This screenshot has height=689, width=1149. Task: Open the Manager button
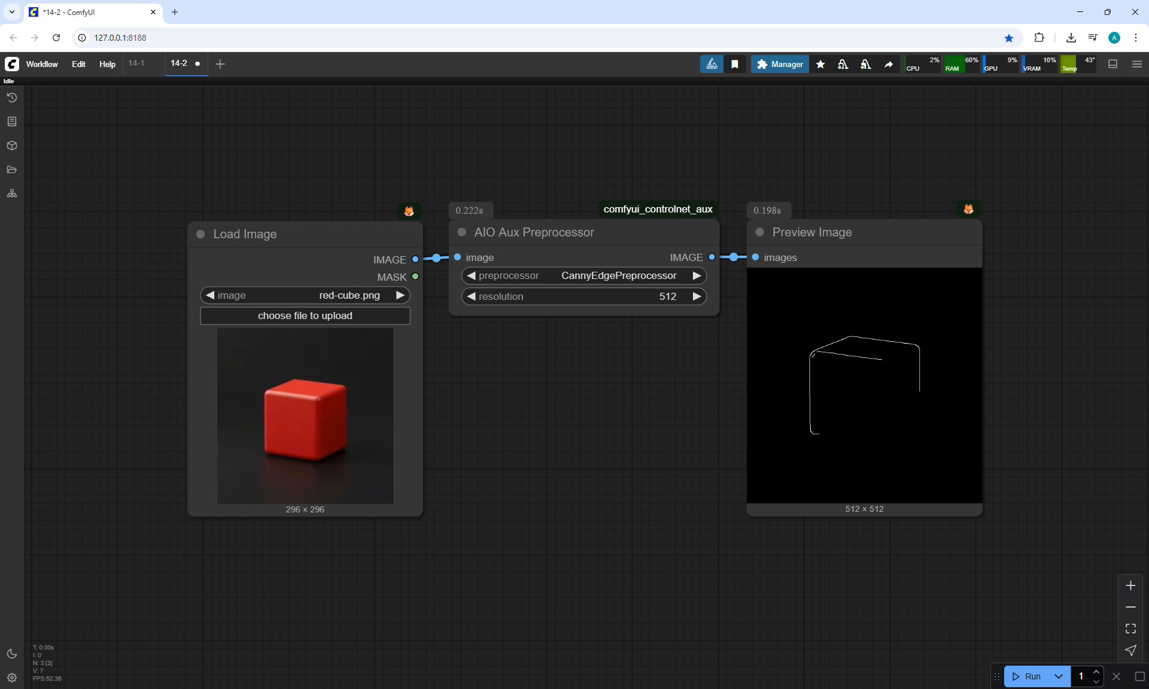coord(780,64)
